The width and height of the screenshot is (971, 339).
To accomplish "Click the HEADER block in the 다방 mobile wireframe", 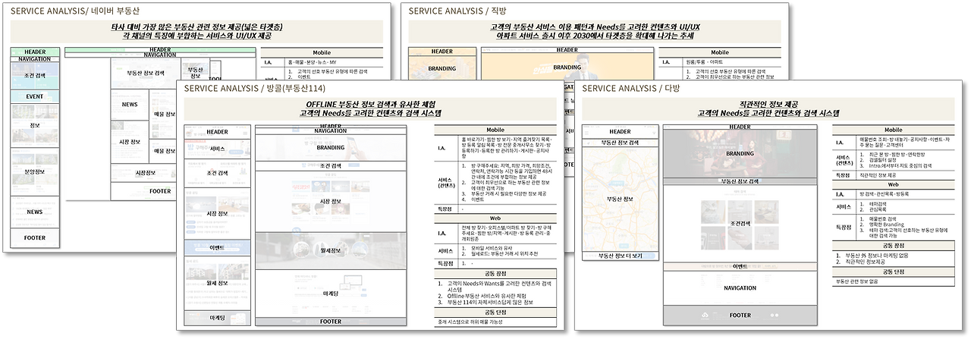I will 620,132.
